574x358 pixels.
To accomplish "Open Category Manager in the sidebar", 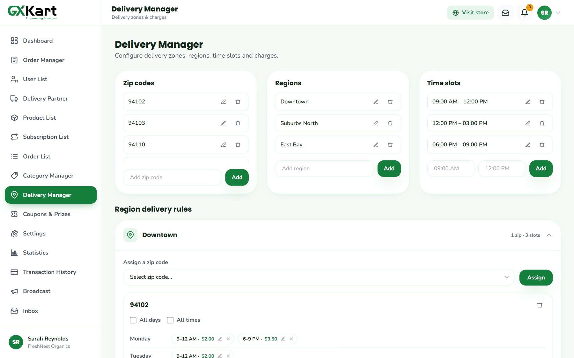I will tap(51, 176).
